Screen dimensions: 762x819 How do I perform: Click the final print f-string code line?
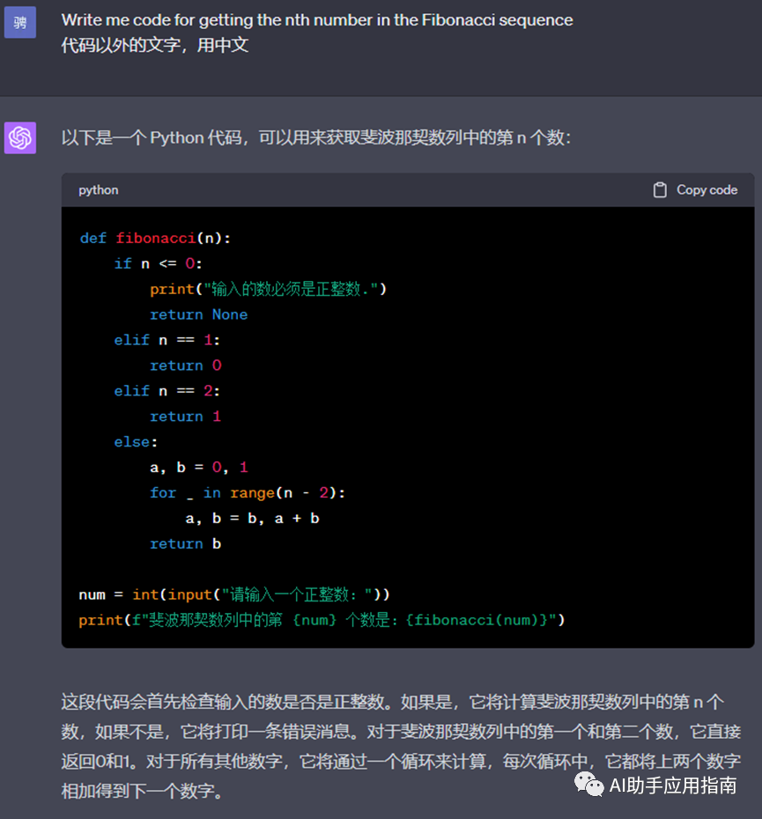point(322,620)
